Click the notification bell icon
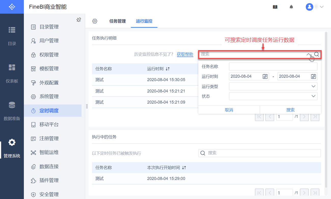Image resolution: width=331 pixels, height=199 pixels. tap(291, 7)
